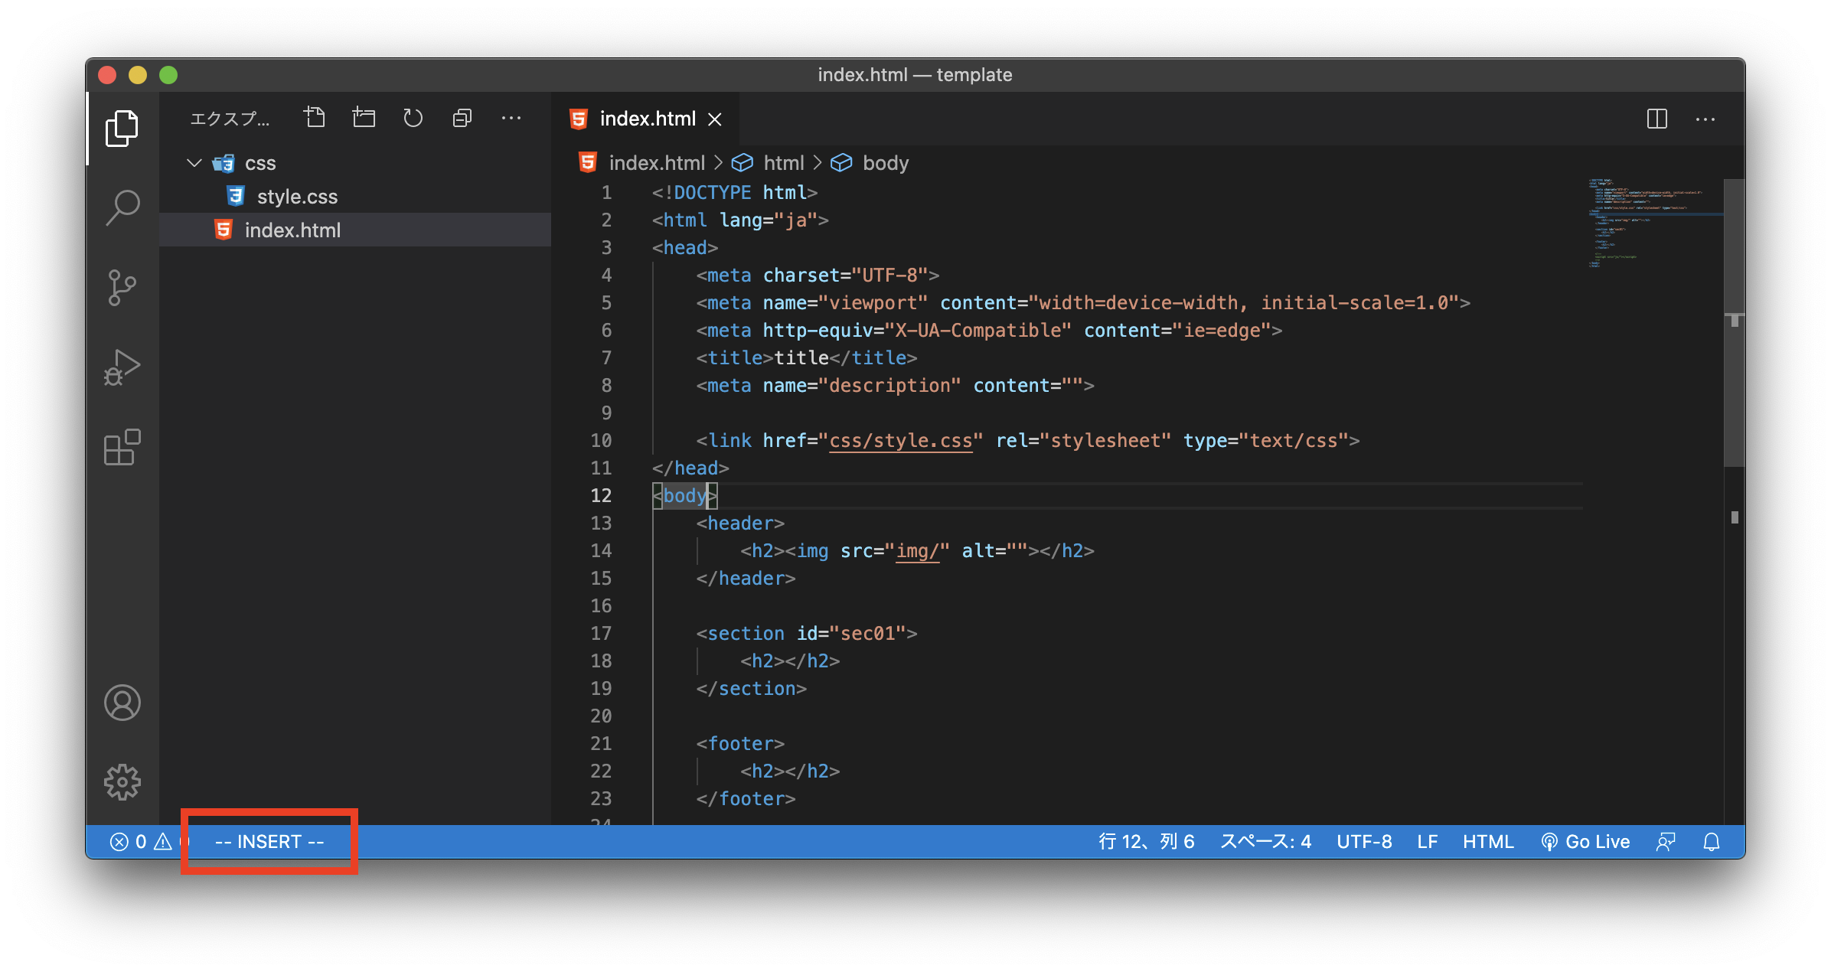The width and height of the screenshot is (1831, 972).
Task: Click the DOCTYPE declaration on line 1
Action: click(735, 193)
